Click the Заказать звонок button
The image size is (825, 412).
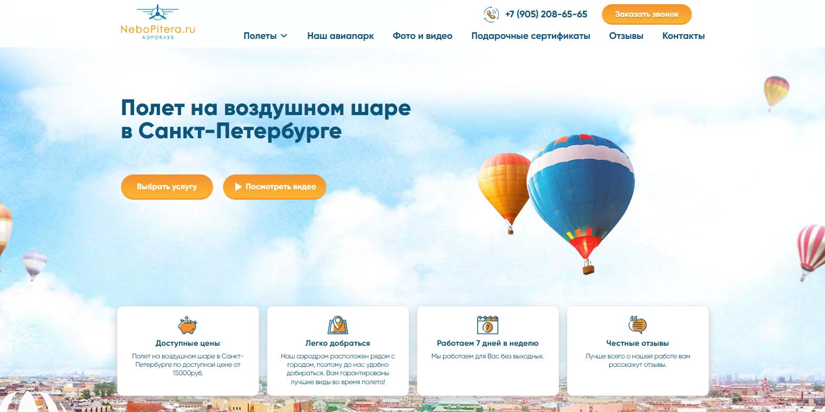point(647,14)
